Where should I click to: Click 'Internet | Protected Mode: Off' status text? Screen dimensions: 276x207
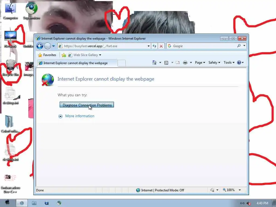[x=163, y=190]
